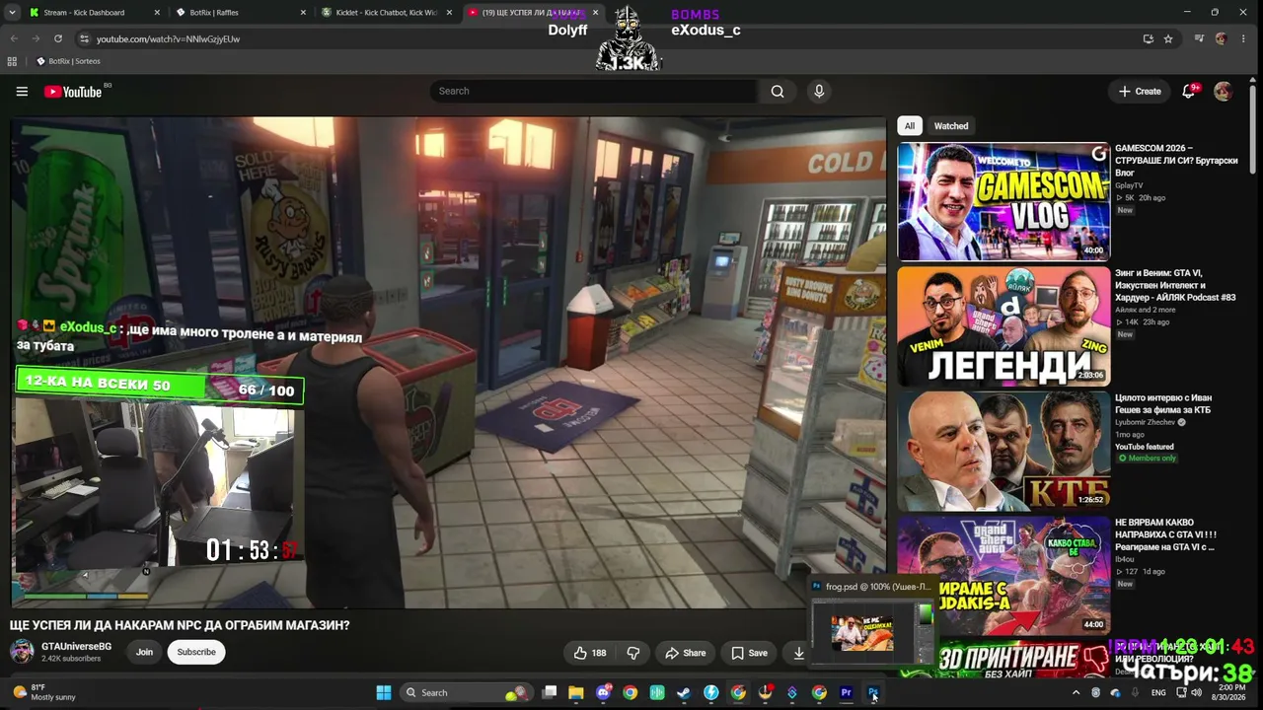Open the weather widget on the taskbar
This screenshot has height=710, width=1263.
coord(43,692)
